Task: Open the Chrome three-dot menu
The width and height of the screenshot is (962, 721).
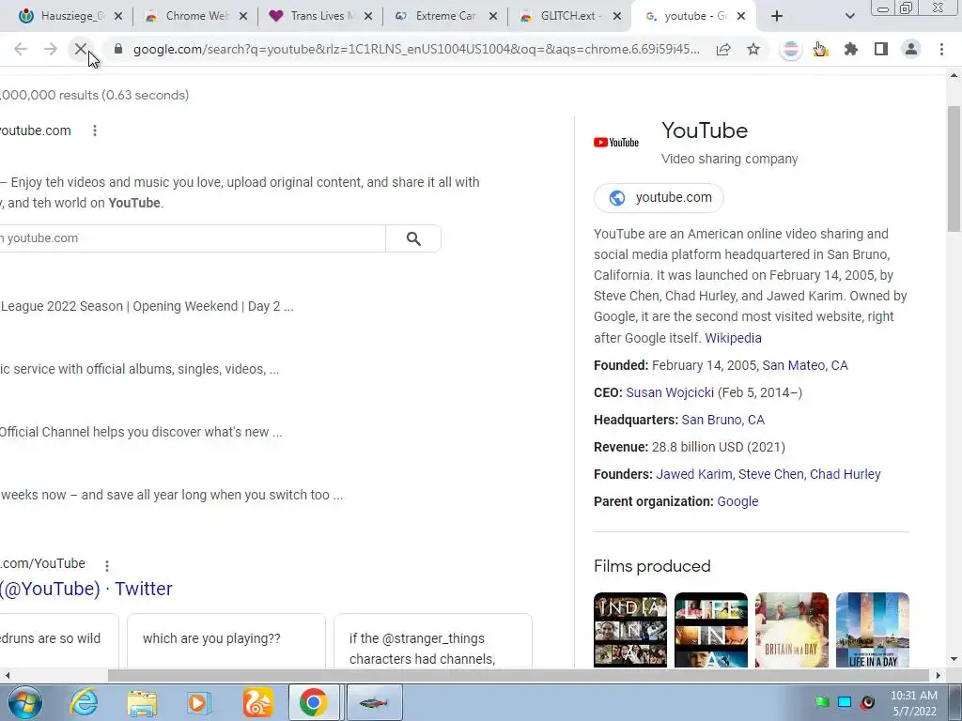Action: pyautogui.click(x=941, y=49)
